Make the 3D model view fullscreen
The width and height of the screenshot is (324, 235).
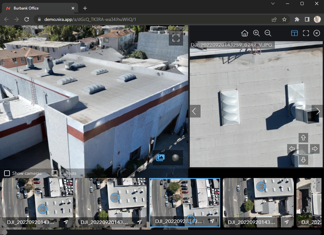click(176, 38)
